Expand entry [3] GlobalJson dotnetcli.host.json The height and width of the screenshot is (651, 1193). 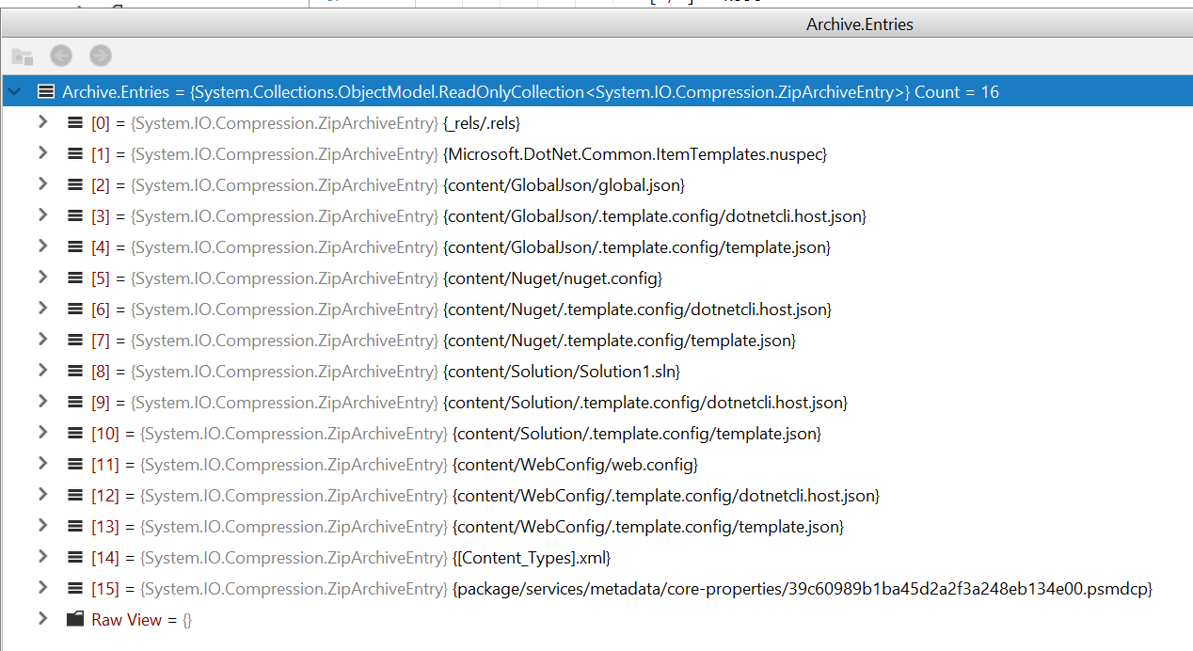[x=42, y=215]
